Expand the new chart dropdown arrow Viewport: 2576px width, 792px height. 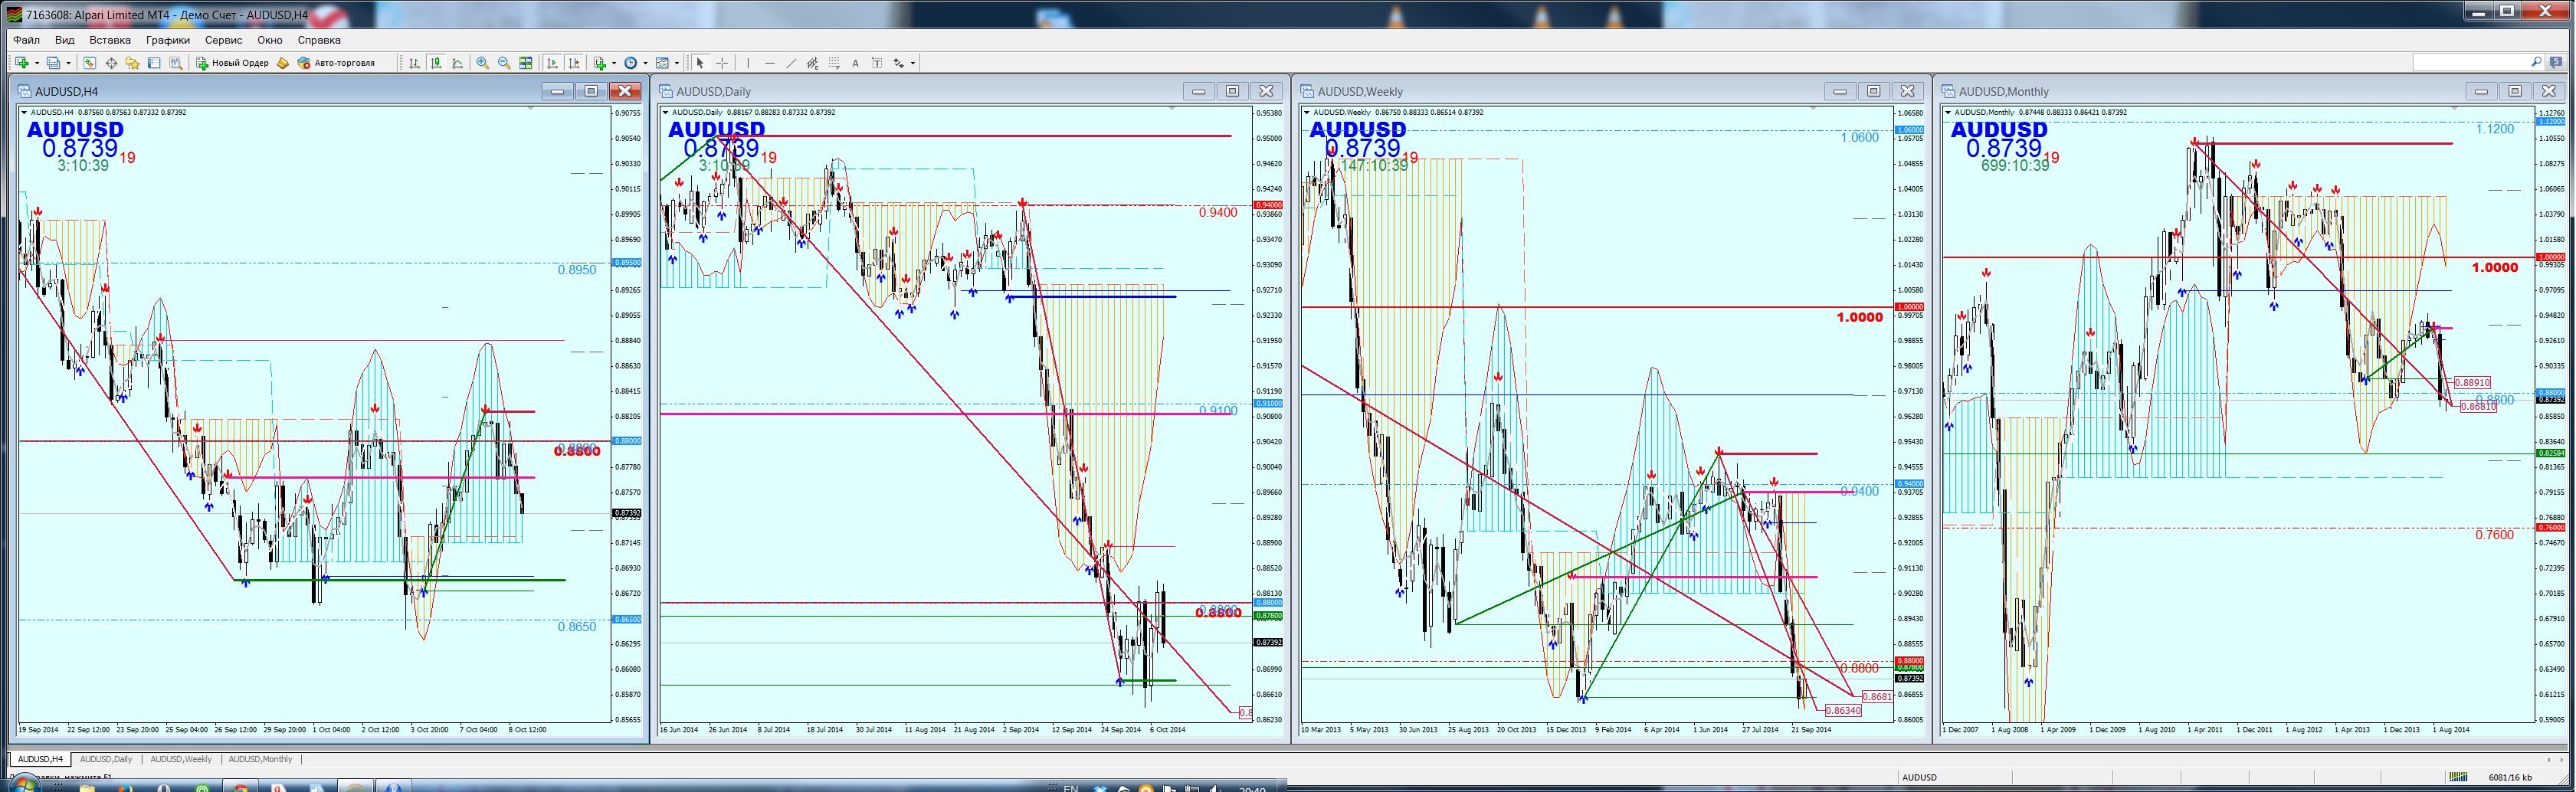[37, 63]
